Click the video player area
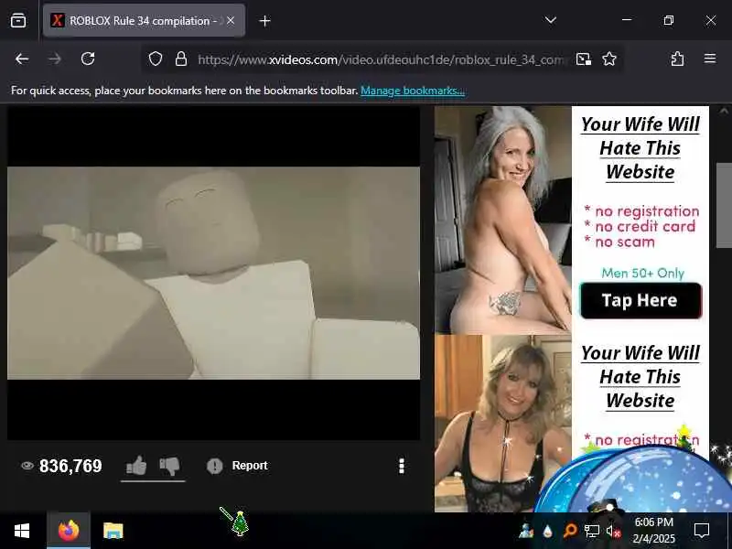The width and height of the screenshot is (732, 549). tap(213, 273)
